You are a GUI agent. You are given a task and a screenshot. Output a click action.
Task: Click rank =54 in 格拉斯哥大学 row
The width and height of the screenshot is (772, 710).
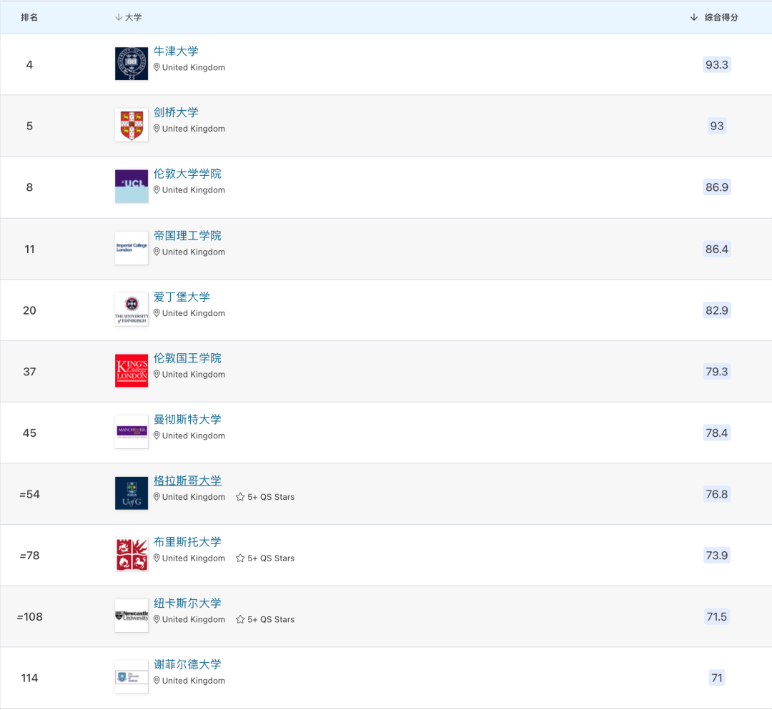coord(29,494)
